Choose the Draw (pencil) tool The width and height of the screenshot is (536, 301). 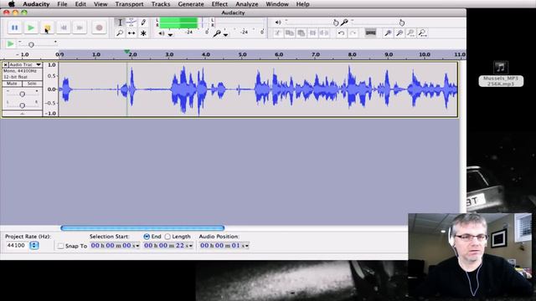pos(143,23)
